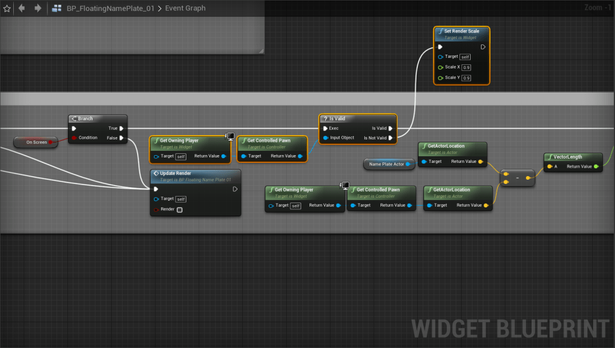This screenshot has height=348, width=615.
Task: Click the Update Render output exec pin
Action: click(235, 189)
